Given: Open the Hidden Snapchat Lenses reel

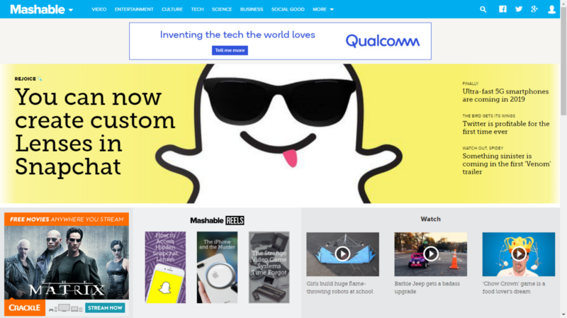Looking at the screenshot, I should pyautogui.click(x=165, y=268).
